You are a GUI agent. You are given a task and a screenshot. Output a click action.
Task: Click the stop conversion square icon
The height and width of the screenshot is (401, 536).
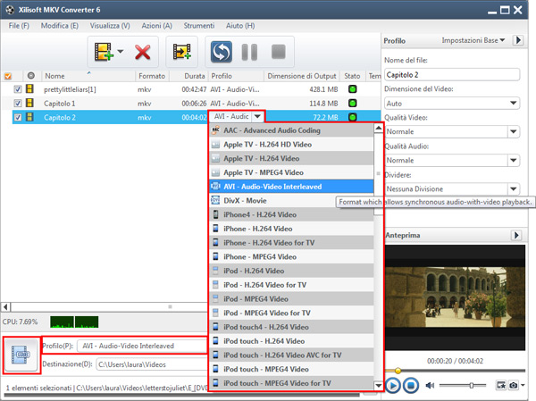pyautogui.click(x=279, y=52)
